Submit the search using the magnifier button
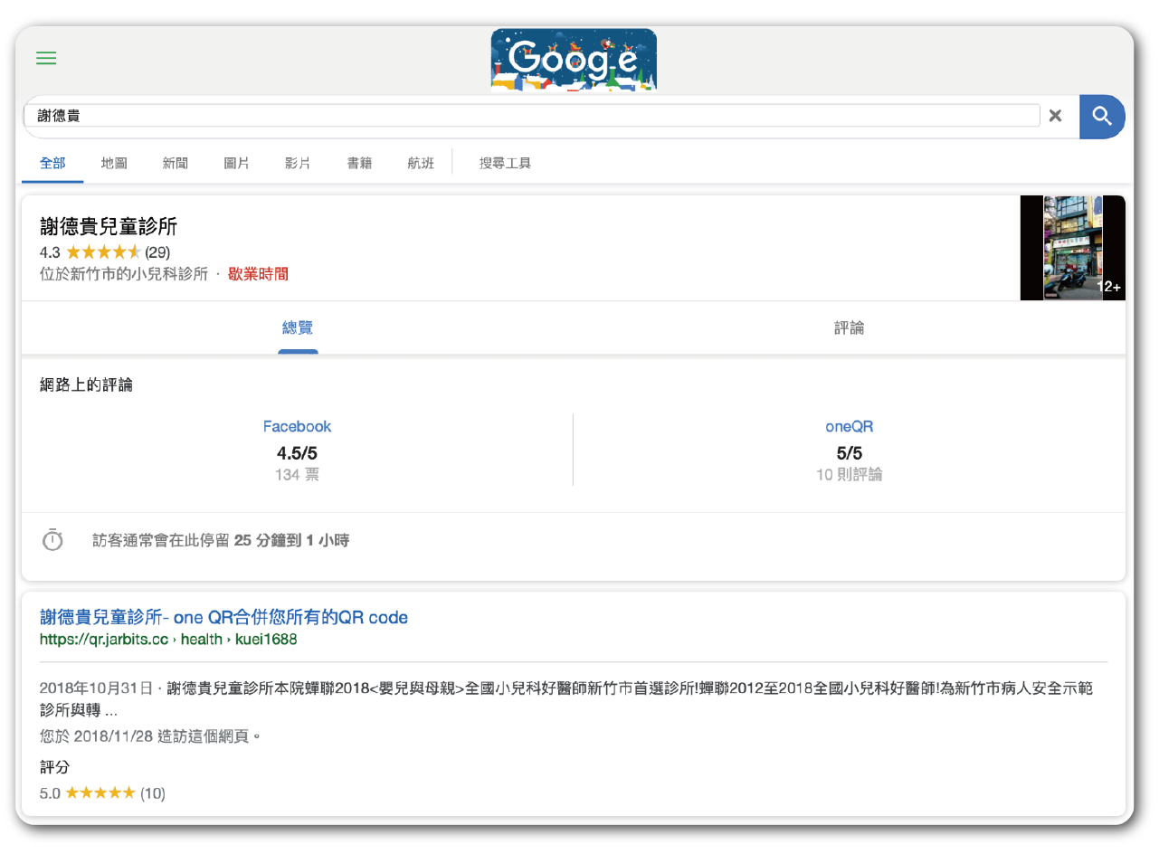The image size is (1159, 854). pyautogui.click(x=1102, y=116)
